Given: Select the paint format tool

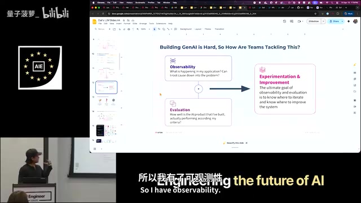Looking at the screenshot, I should pos(133,29).
